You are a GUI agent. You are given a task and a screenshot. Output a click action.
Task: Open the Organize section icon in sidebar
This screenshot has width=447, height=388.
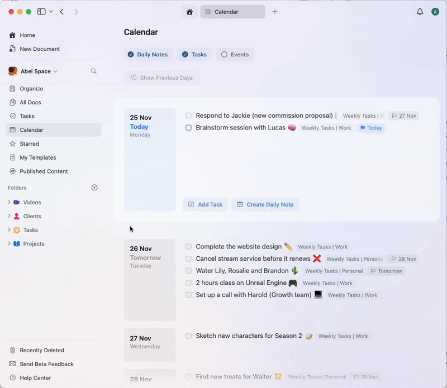(x=12, y=88)
